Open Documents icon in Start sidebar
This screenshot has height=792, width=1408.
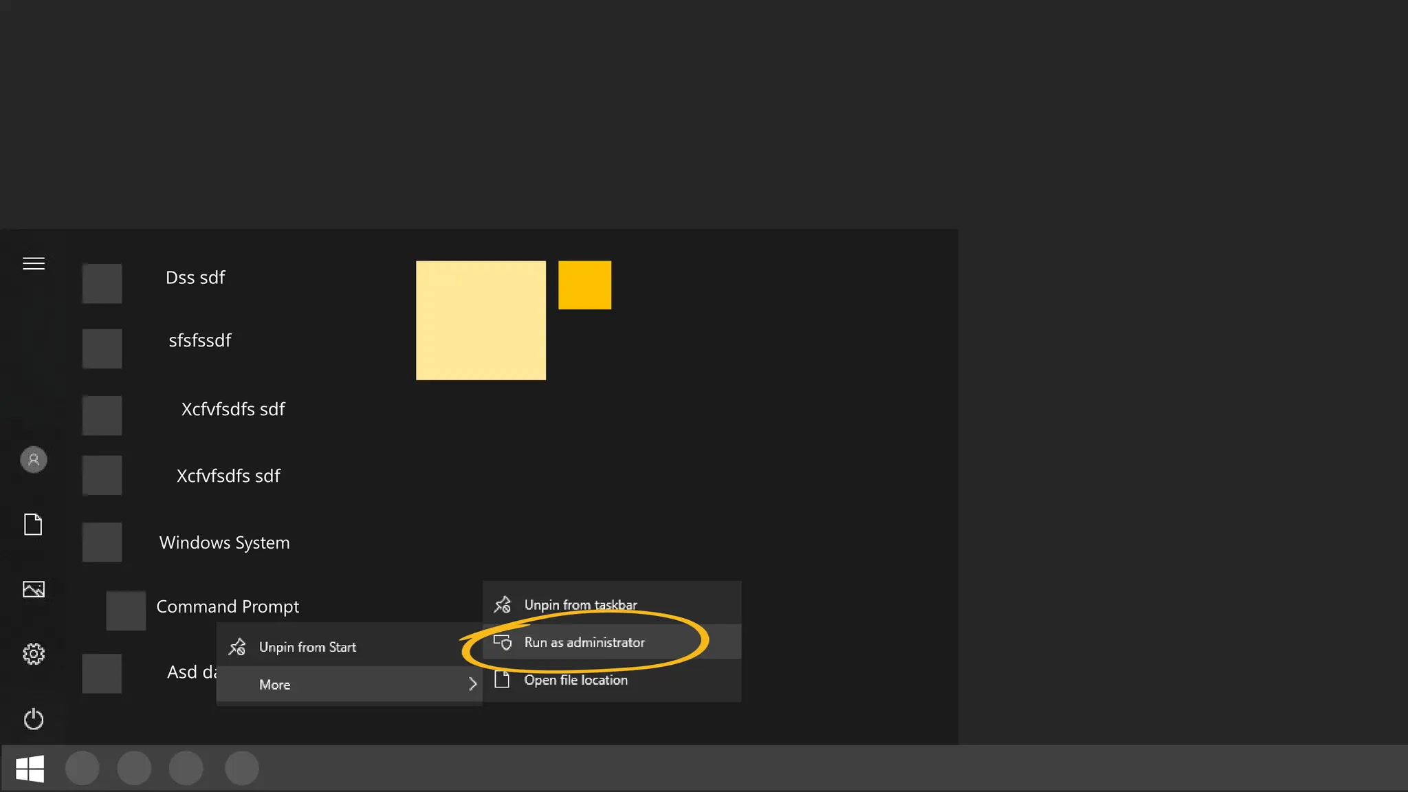(33, 525)
